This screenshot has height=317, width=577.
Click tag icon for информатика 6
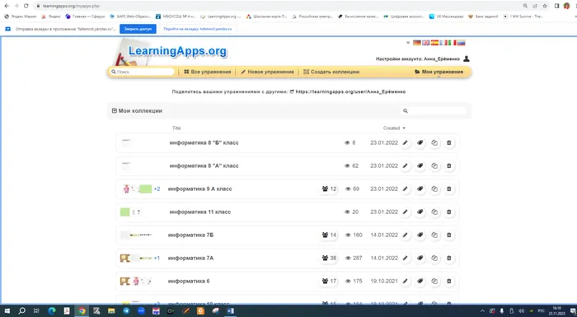coord(420,281)
